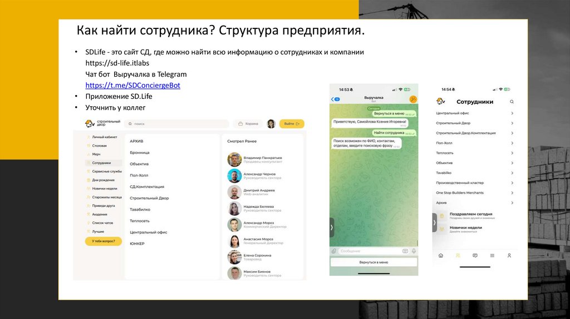This screenshot has width=570, height=319.
Task: Open Мерч in the website sidebar
Action: tap(96, 154)
